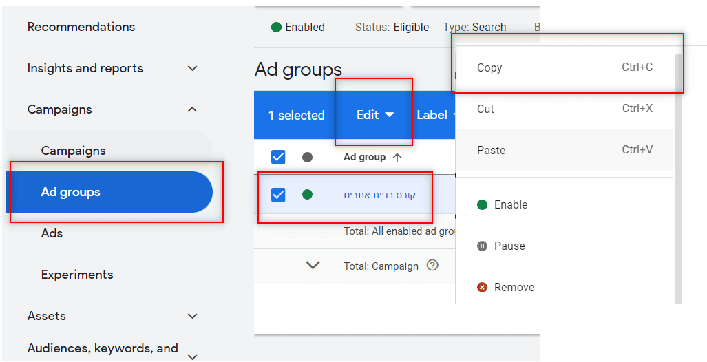The image size is (707, 362).
Task: Sort by the Ad group column header
Action: pos(372,158)
